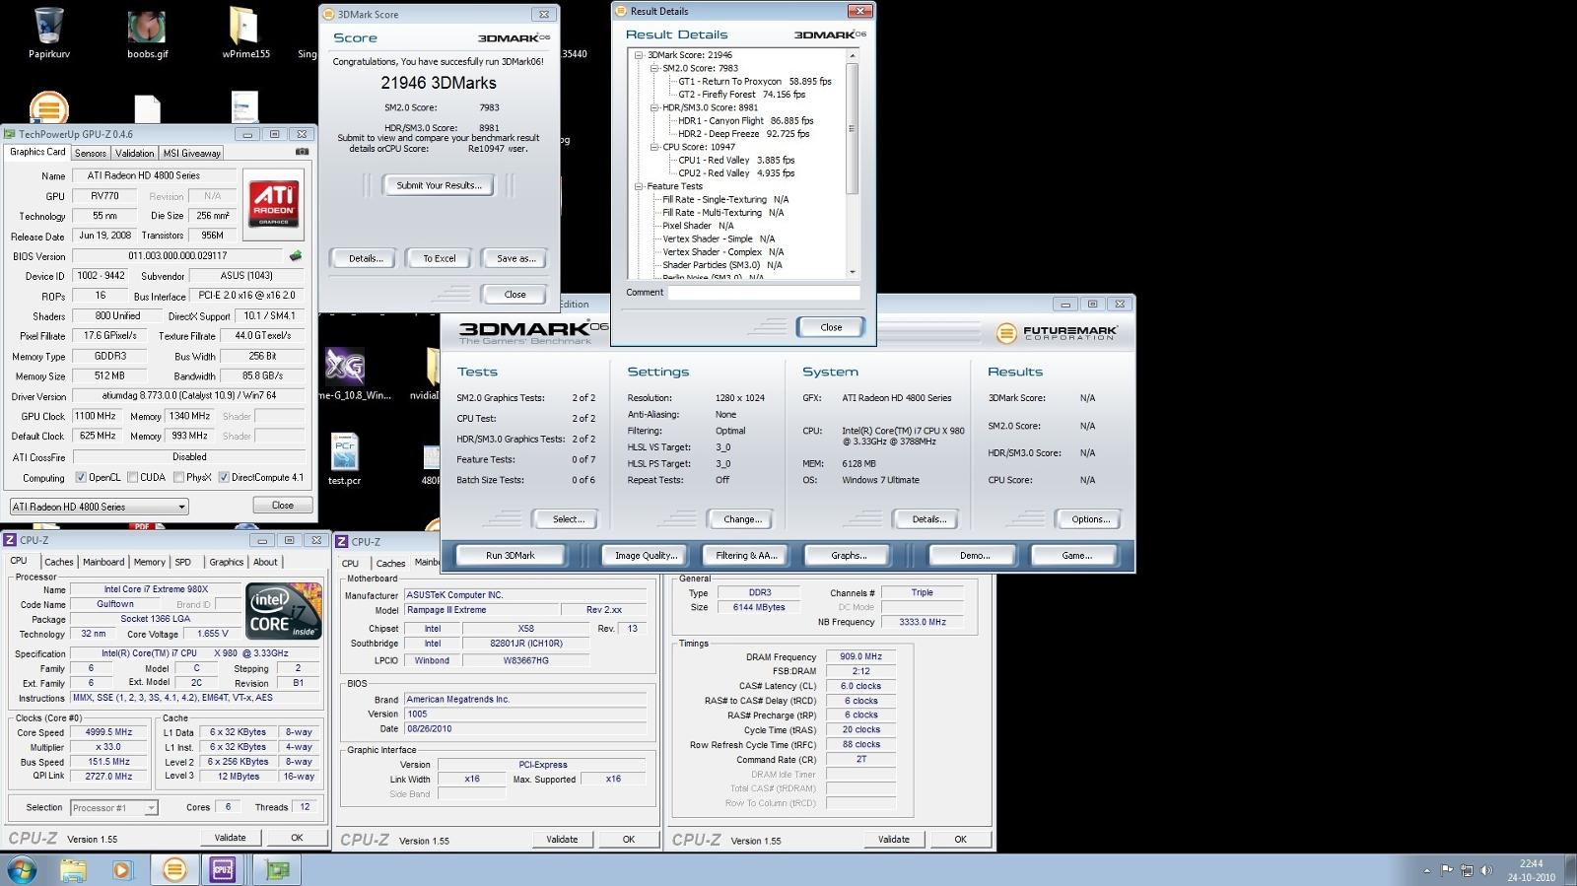Click Validate in the CPU-Z memory timings window
The height and width of the screenshot is (886, 1577).
[894, 840]
